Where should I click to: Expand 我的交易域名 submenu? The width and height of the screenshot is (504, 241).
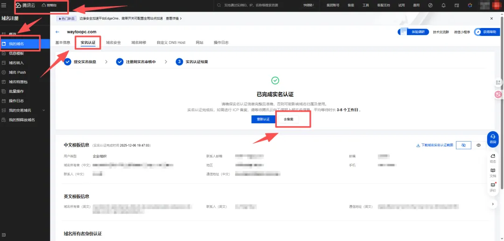(44, 110)
